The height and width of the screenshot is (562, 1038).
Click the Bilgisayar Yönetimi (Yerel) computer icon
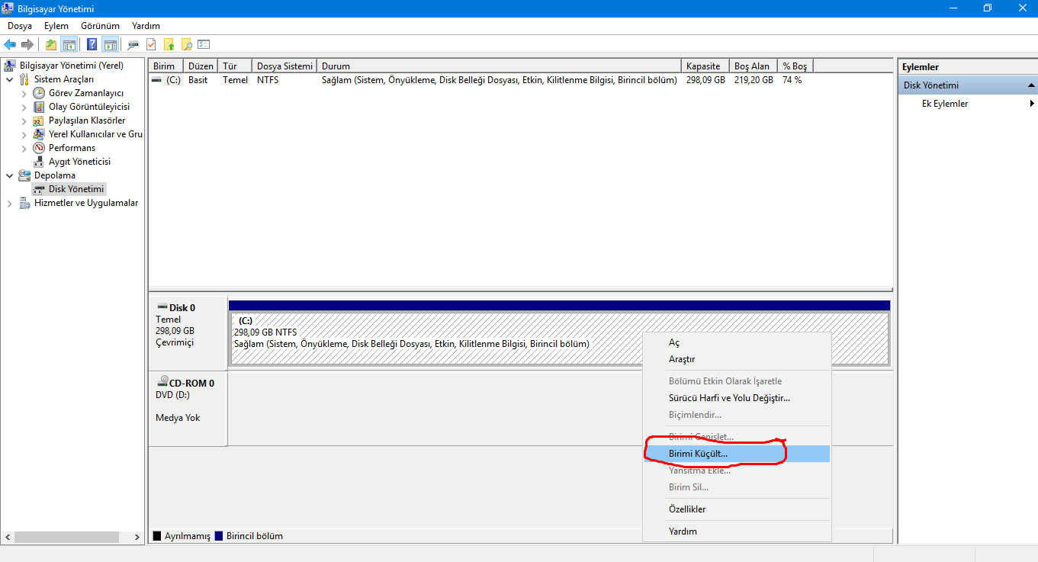click(11, 66)
